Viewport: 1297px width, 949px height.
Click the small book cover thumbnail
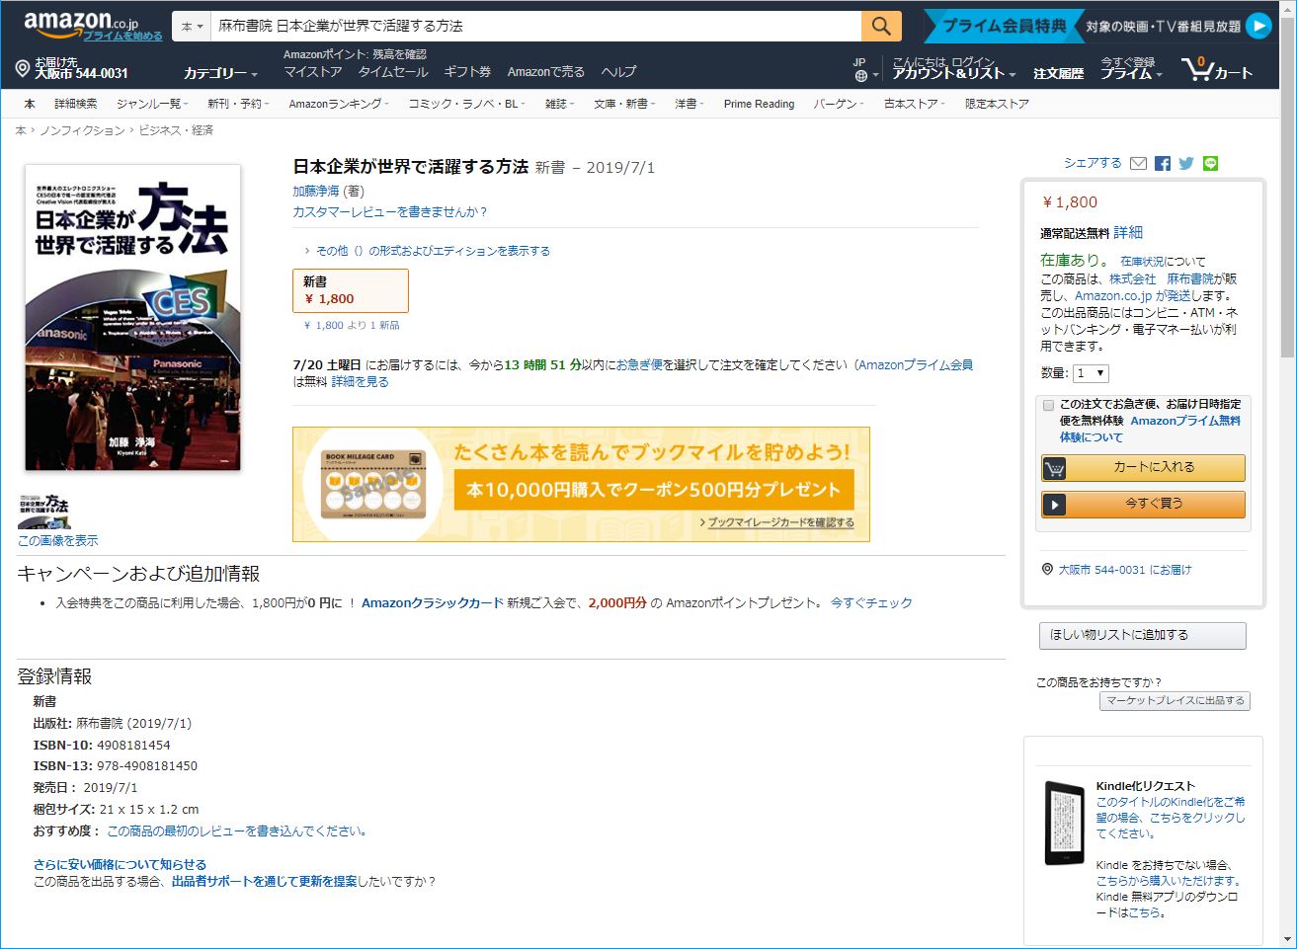(x=44, y=509)
